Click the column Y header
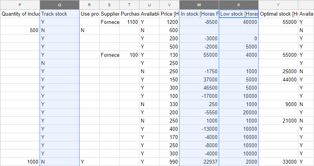This screenshot has height=166, width=314. coord(278,5)
